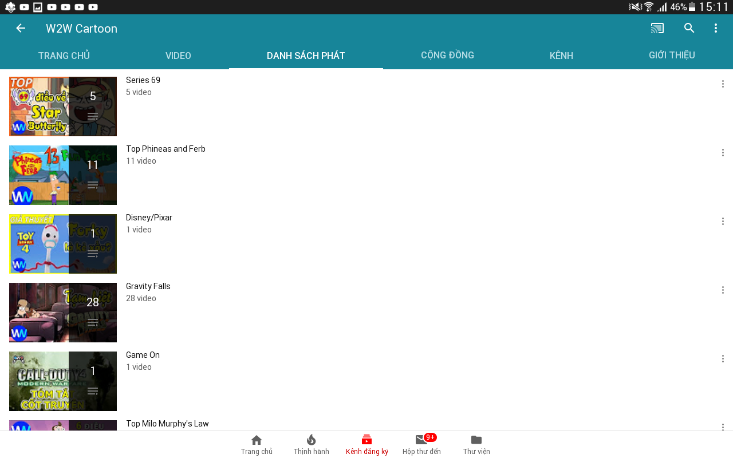
Task: Tap the battery indicator in status bar
Action: pos(692,7)
